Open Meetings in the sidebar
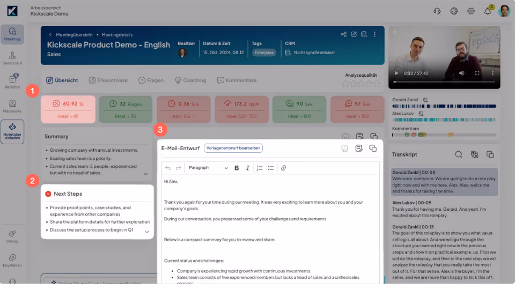This screenshot has width=515, height=289. (12, 34)
